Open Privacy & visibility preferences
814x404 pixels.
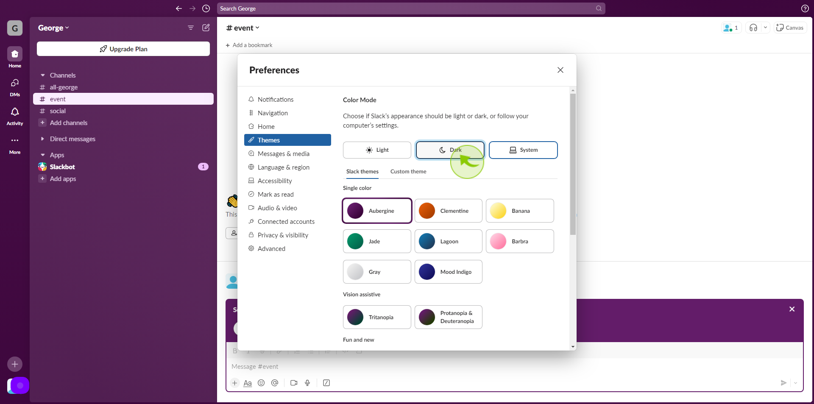point(287,235)
